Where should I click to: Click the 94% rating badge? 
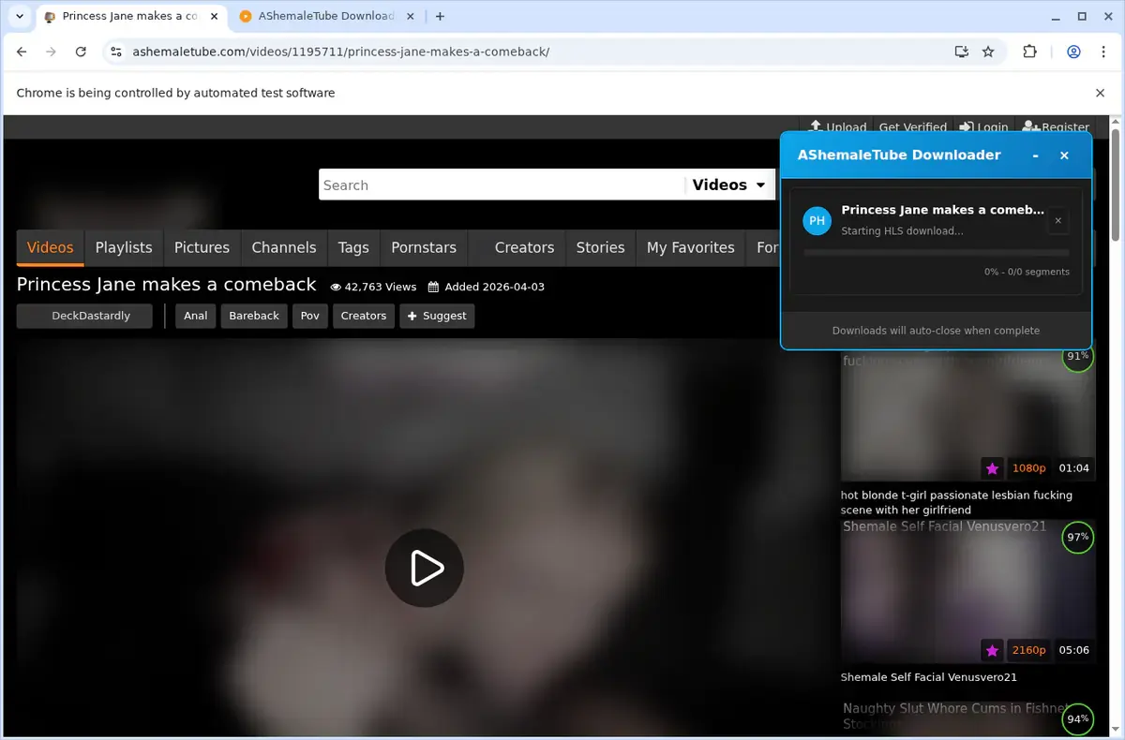pos(1078,719)
